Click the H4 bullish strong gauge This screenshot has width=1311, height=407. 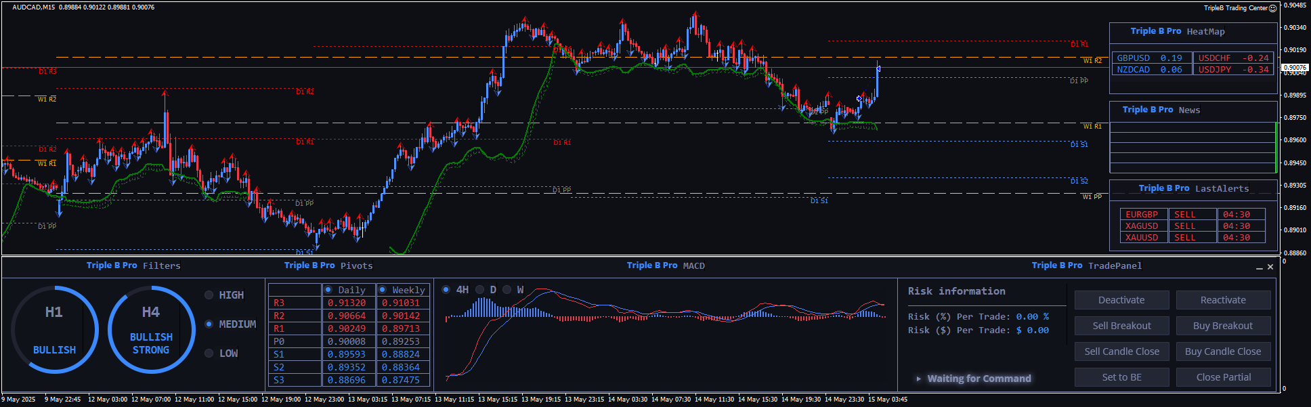151,330
